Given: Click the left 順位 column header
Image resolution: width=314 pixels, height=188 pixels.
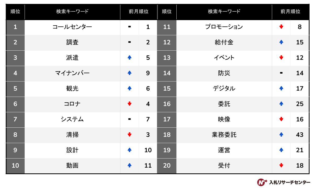Looking at the screenshot, I should tap(15, 11).
